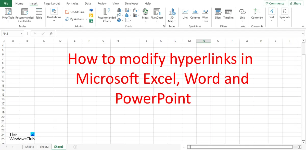Collapse the ribbon with the chevron
Image resolution: width=306 pixels, height=150 pixels.
(302, 26)
